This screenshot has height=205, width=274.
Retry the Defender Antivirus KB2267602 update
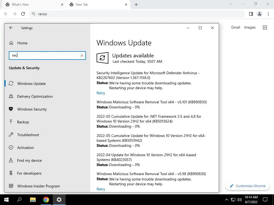click(x=101, y=93)
